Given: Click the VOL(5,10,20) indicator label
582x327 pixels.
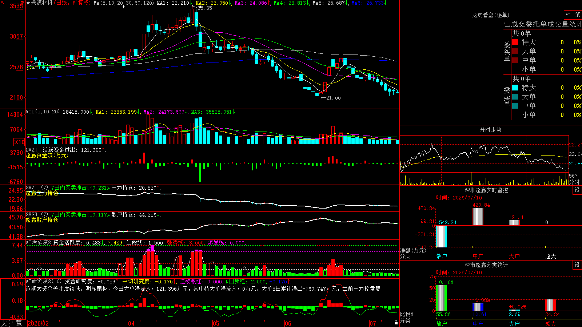Looking at the screenshot, I should pos(43,112).
